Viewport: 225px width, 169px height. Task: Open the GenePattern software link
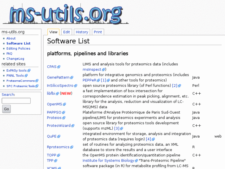(58, 78)
